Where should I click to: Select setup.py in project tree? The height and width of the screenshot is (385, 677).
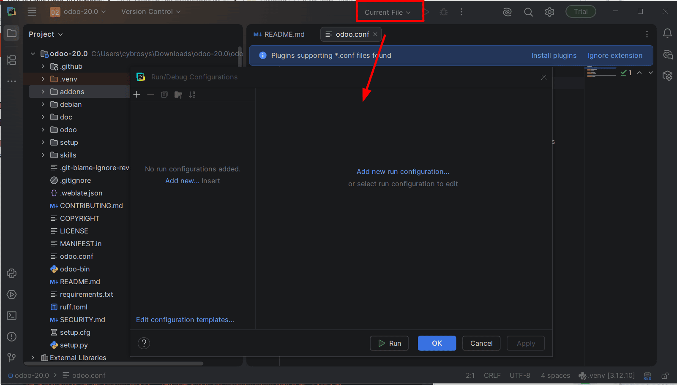[x=74, y=345]
